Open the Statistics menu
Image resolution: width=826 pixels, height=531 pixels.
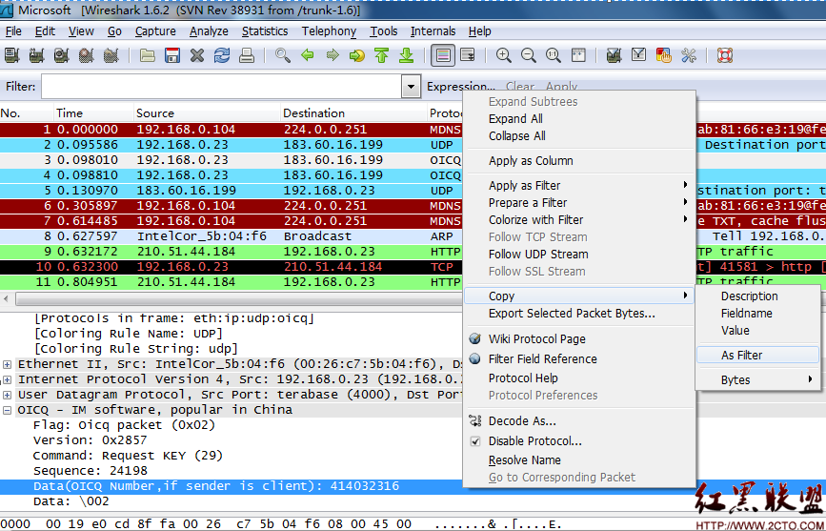(x=265, y=31)
